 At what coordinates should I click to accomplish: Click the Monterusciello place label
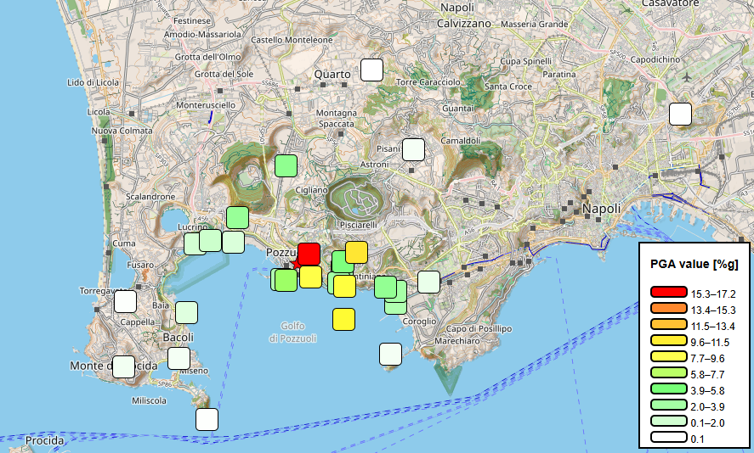(x=206, y=105)
